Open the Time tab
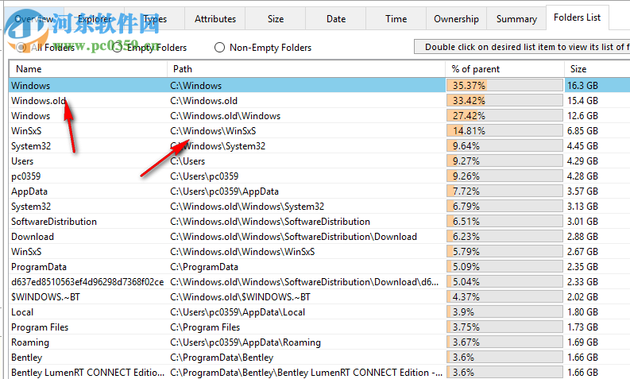 point(396,19)
